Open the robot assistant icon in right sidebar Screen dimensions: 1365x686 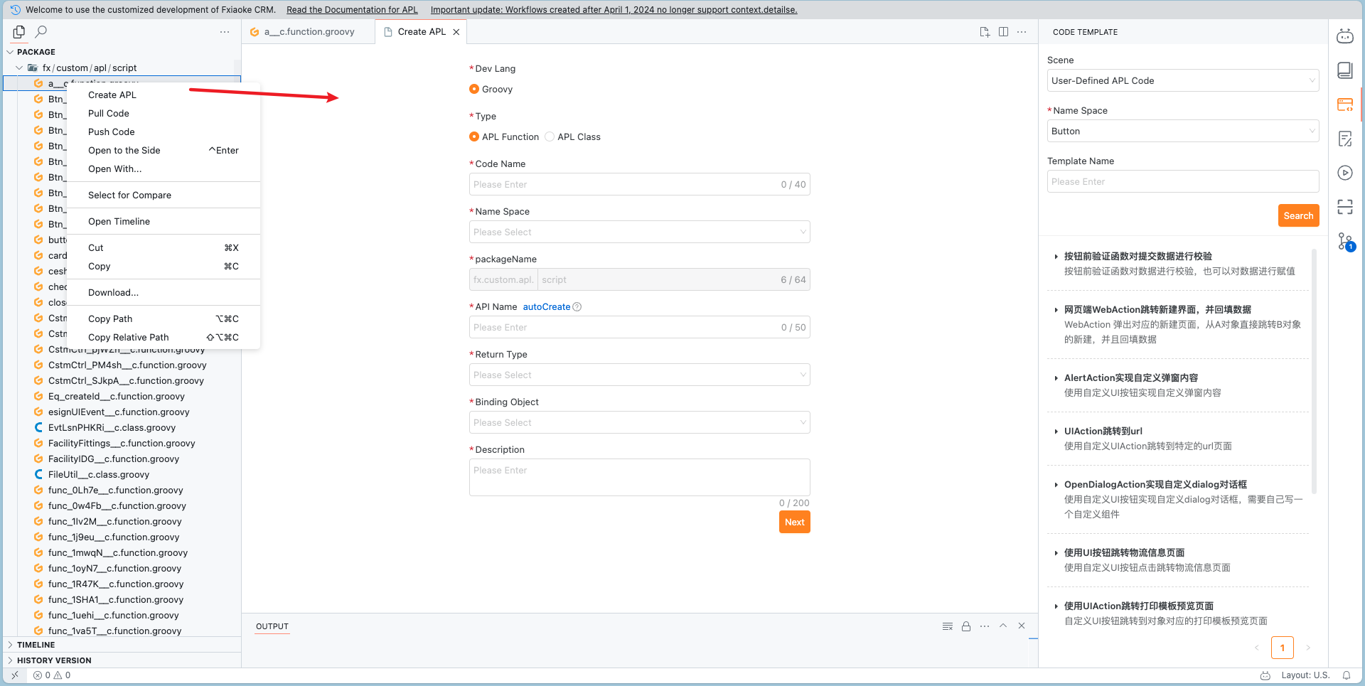pyautogui.click(x=1344, y=36)
